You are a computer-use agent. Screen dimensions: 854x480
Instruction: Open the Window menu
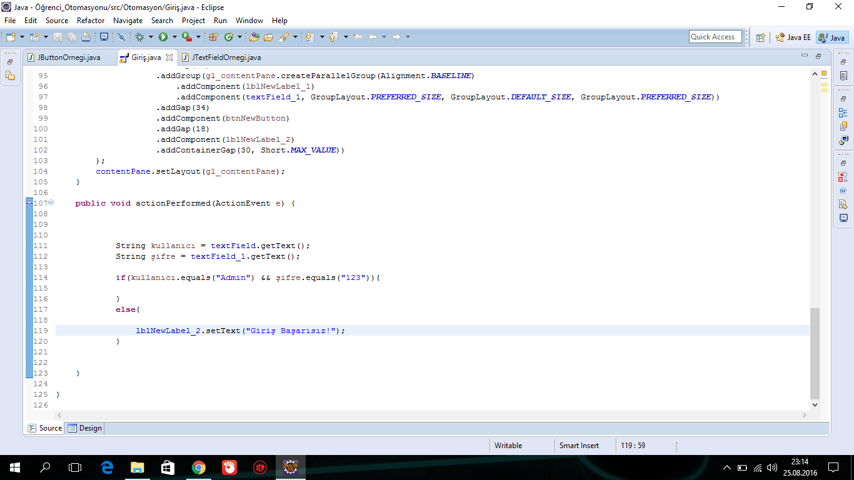tap(249, 21)
